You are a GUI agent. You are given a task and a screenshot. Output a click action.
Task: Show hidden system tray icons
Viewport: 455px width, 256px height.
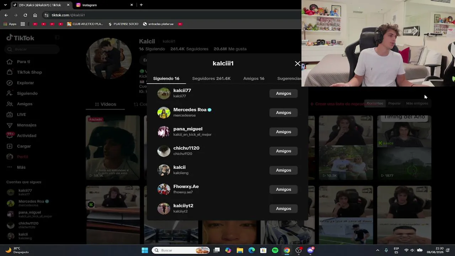click(378, 250)
